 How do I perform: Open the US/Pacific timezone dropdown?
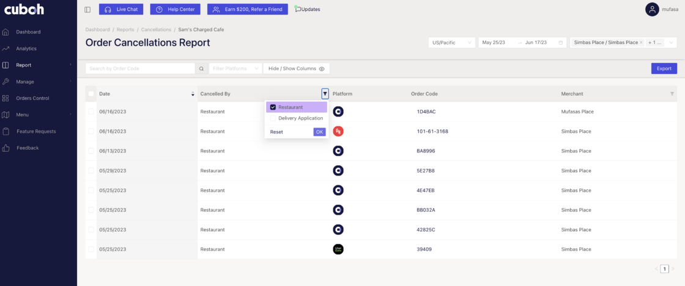452,43
